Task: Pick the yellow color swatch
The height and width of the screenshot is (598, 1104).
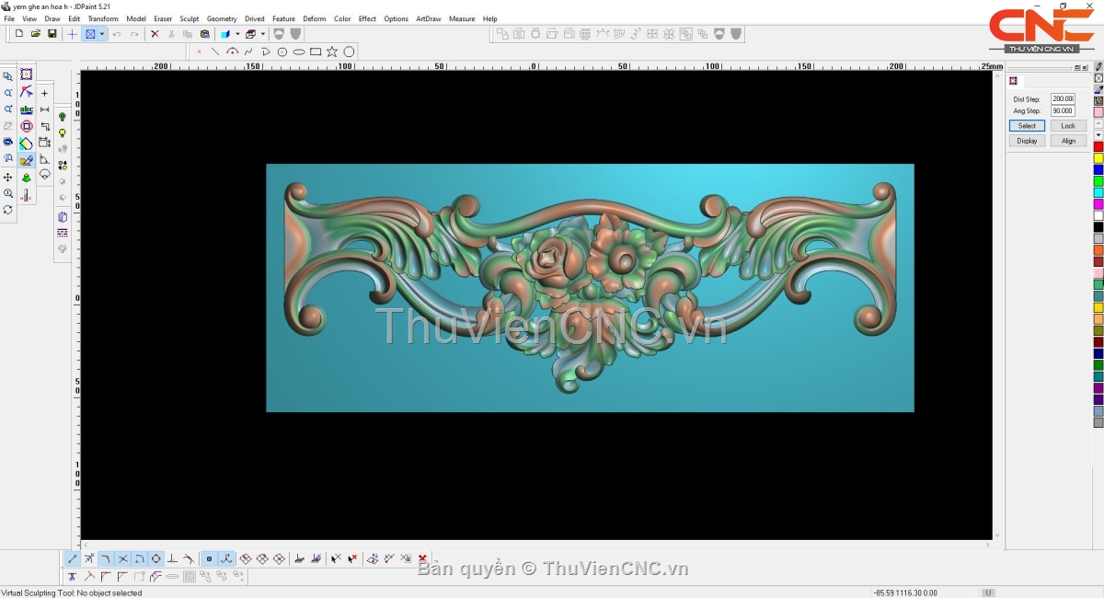Action: tap(1098, 158)
